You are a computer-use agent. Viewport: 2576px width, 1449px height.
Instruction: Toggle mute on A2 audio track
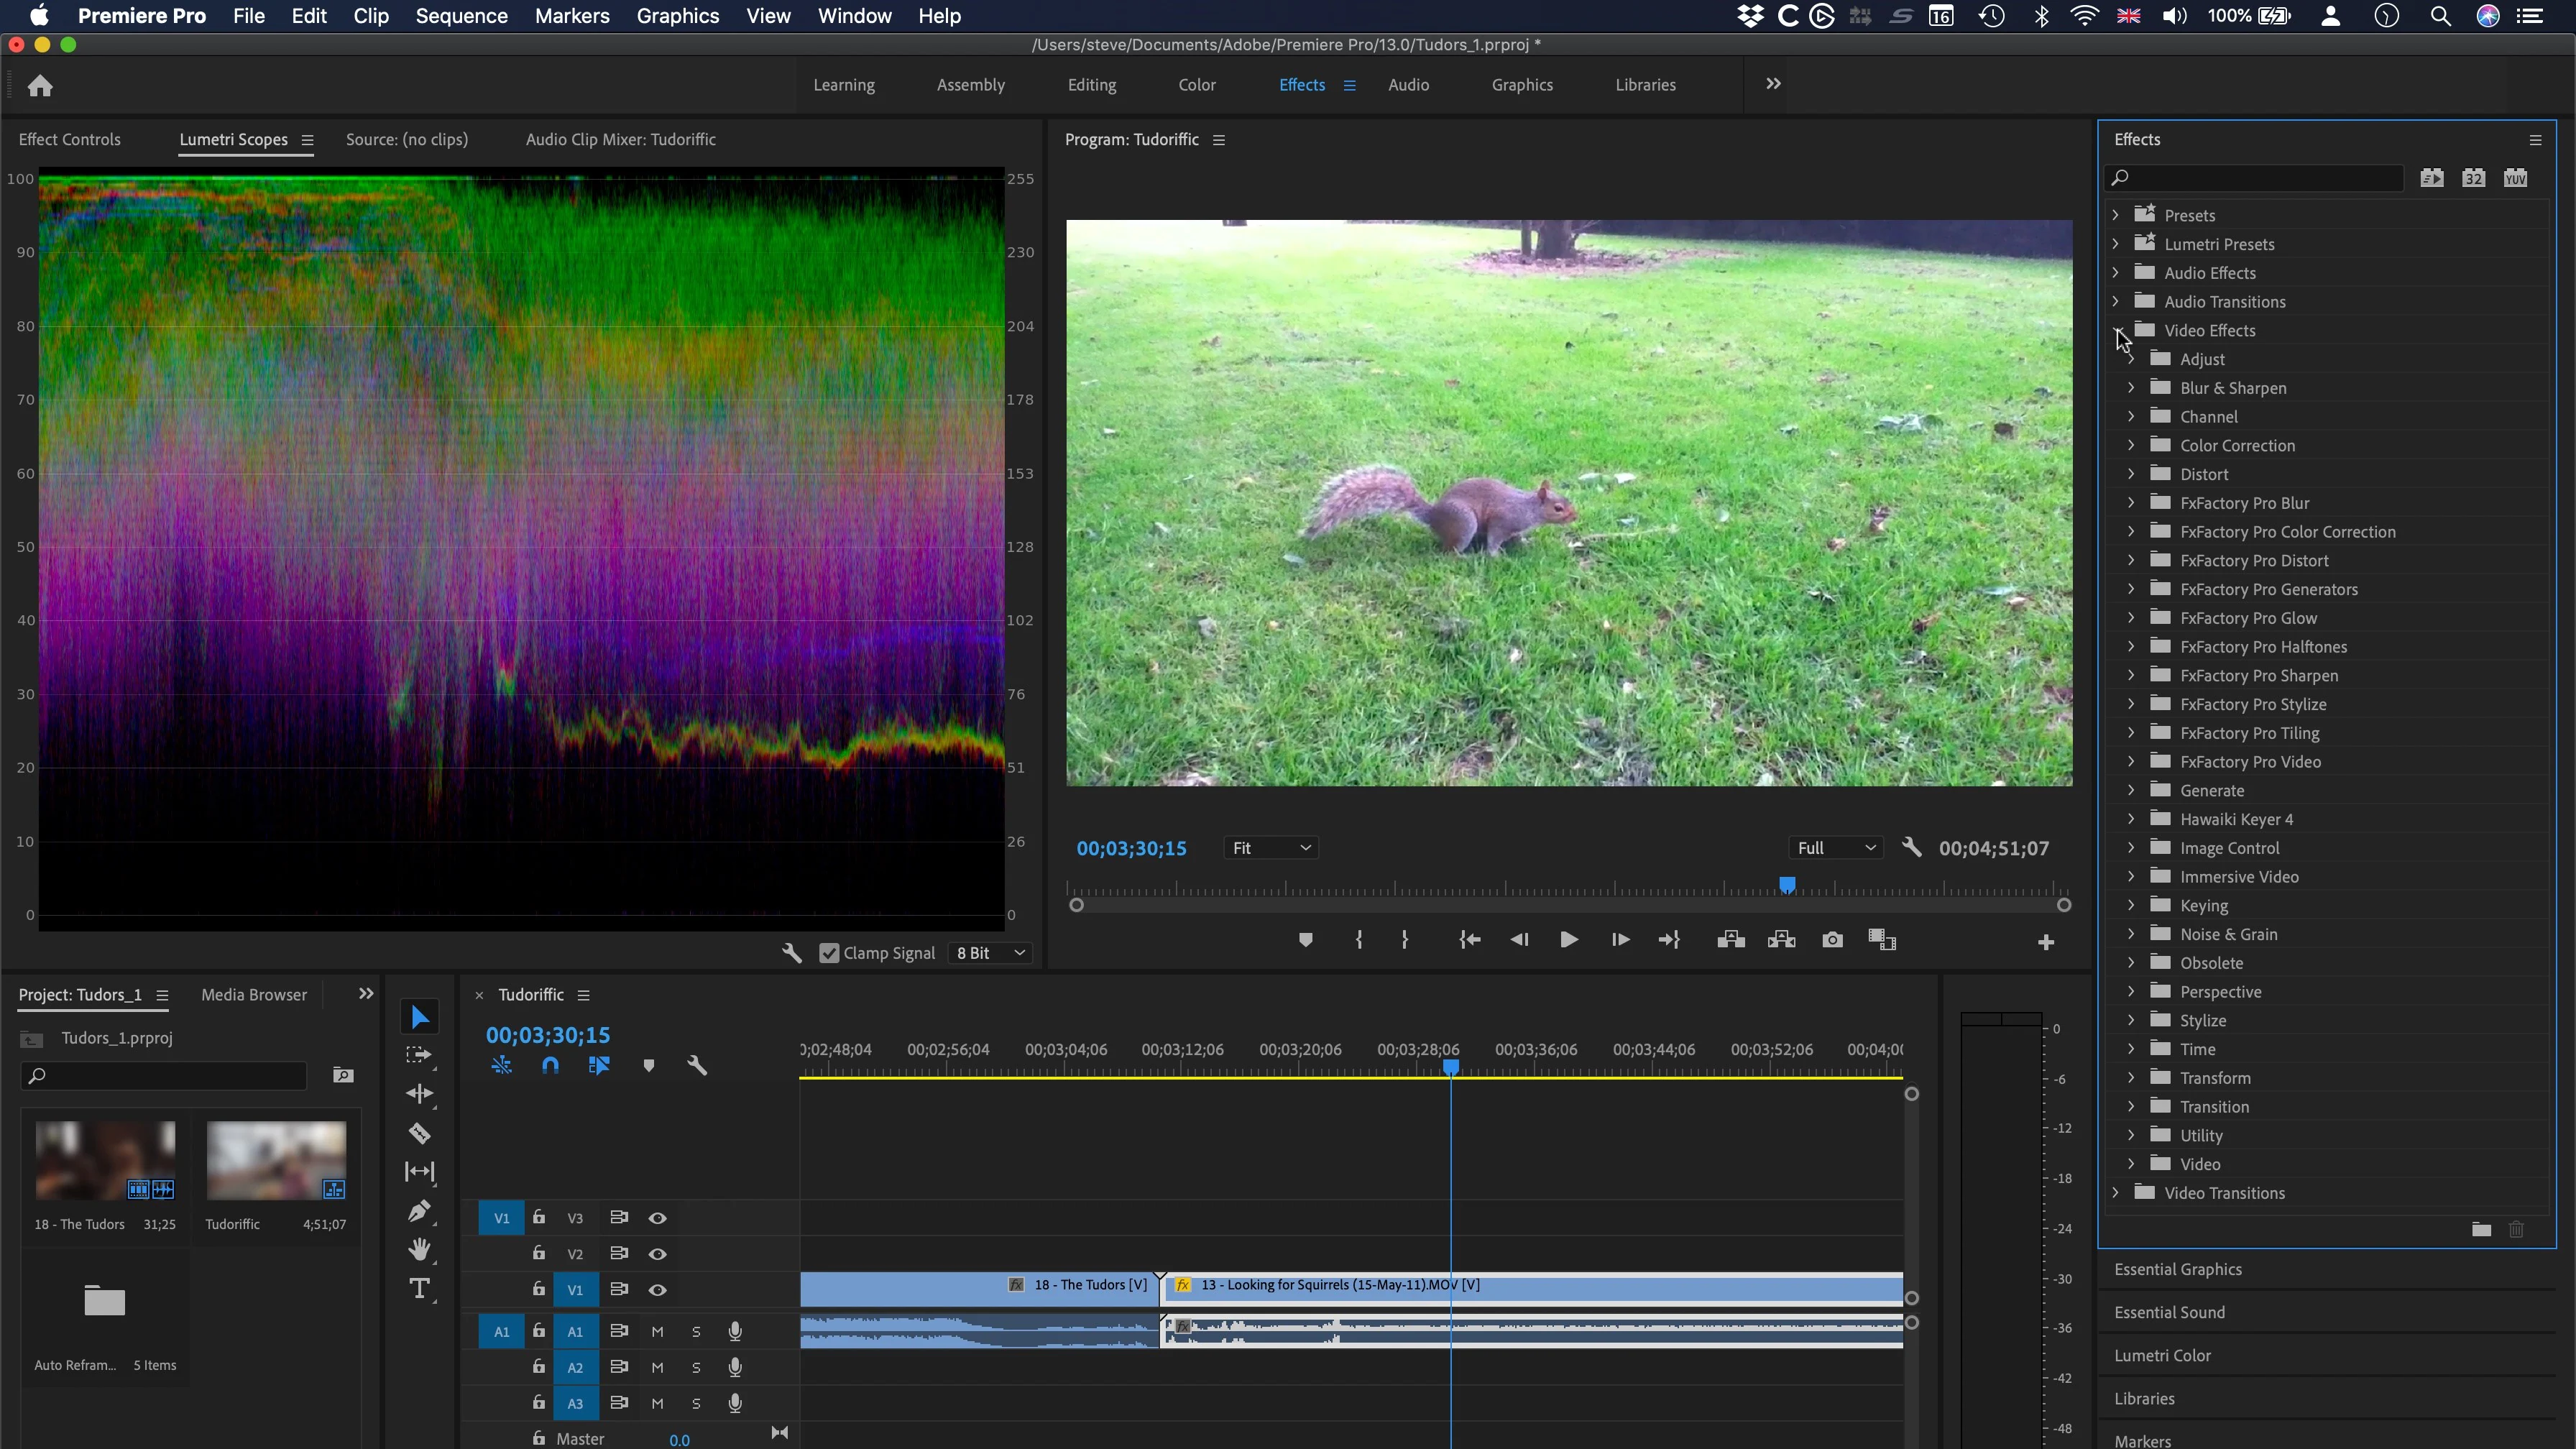click(656, 1366)
